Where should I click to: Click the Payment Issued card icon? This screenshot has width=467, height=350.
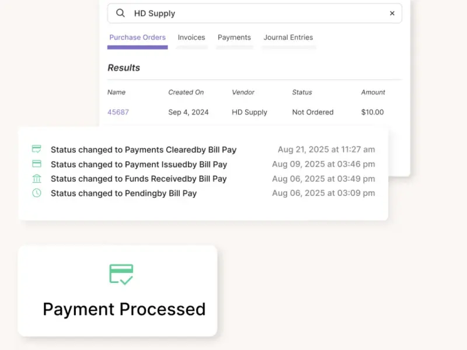(36, 164)
